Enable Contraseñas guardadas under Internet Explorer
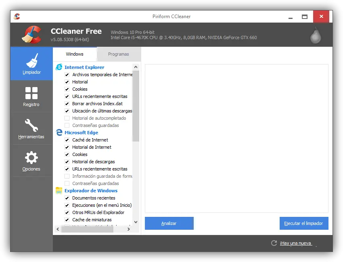 coord(67,125)
